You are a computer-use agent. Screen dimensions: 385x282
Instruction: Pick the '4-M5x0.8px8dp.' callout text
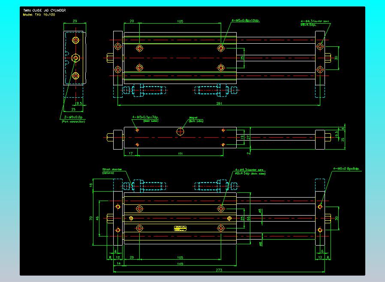click(x=346, y=168)
